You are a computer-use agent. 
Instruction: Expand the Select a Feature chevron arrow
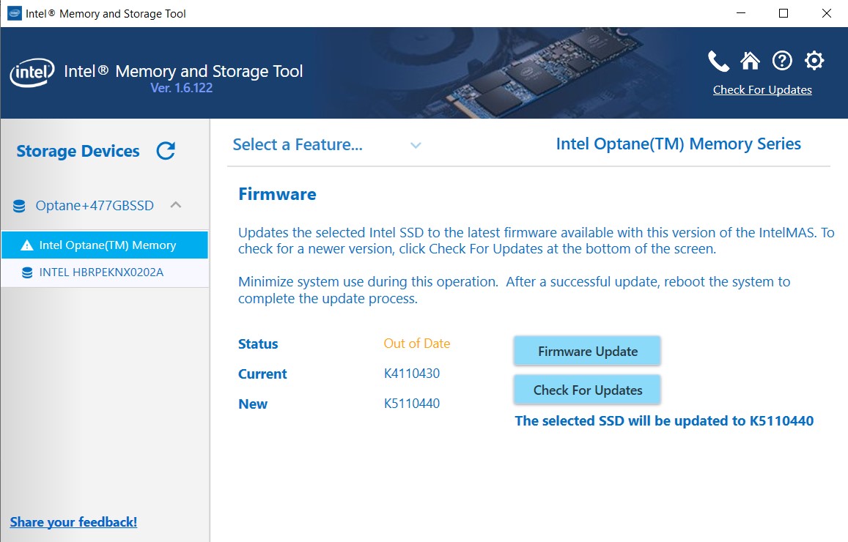(x=416, y=146)
